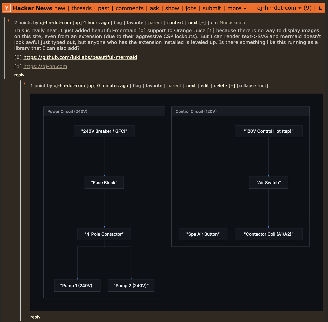This screenshot has width=328, height=322.
Task: Expand the 'more' dropdown menu
Action: click(237, 8)
